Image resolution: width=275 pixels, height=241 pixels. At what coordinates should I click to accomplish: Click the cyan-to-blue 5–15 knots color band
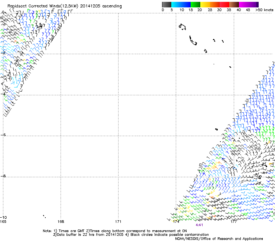coord(181,4)
